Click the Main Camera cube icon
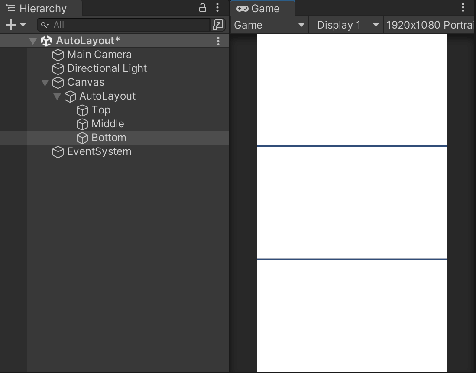 58,55
